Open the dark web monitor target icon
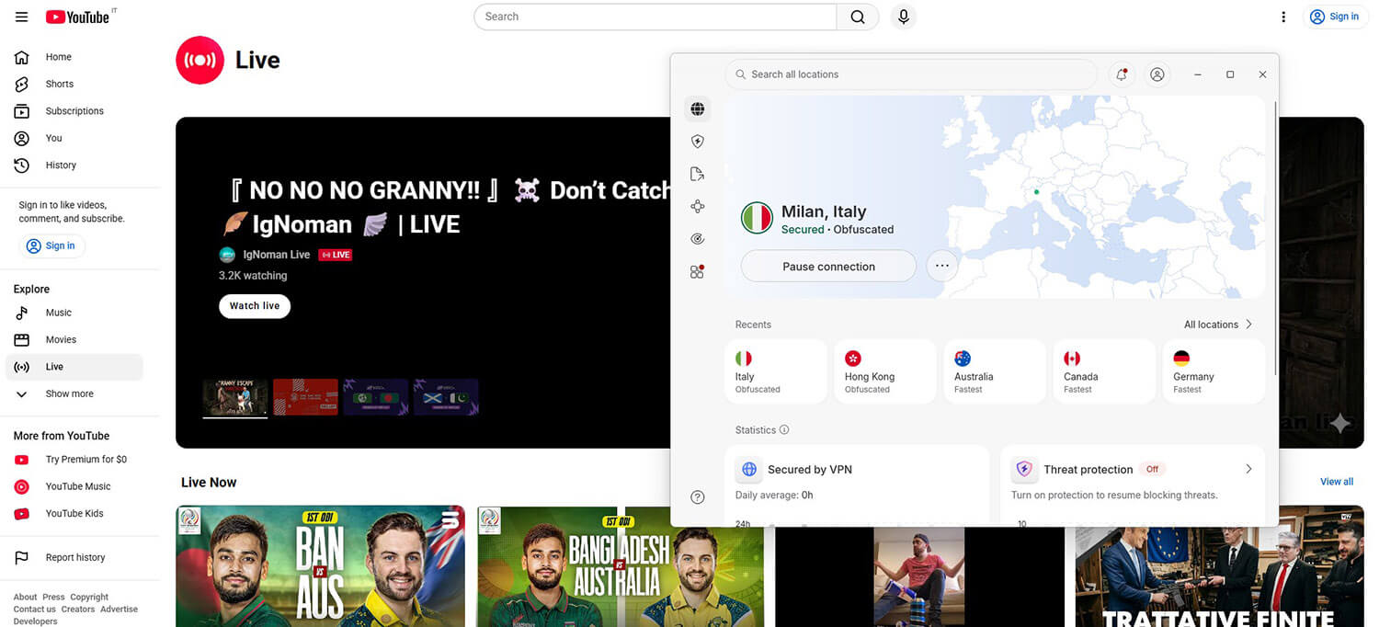 698,239
